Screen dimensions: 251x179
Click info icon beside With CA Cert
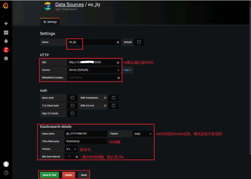(105, 106)
